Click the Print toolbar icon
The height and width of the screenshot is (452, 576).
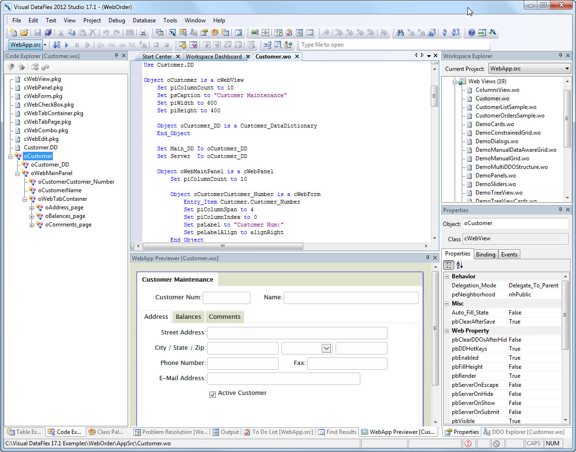142,33
